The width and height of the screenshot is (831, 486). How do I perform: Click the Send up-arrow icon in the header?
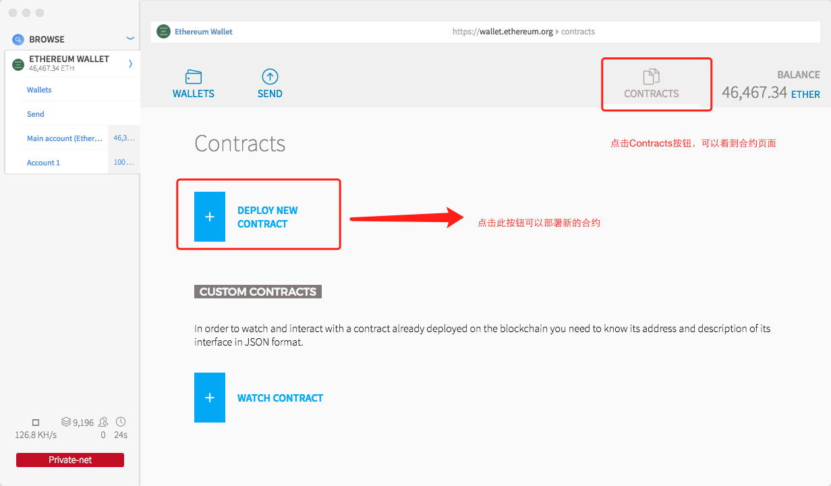(x=270, y=77)
